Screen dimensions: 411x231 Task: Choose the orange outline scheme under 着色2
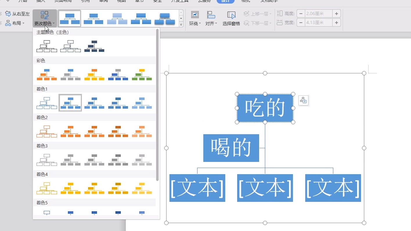coord(47,131)
